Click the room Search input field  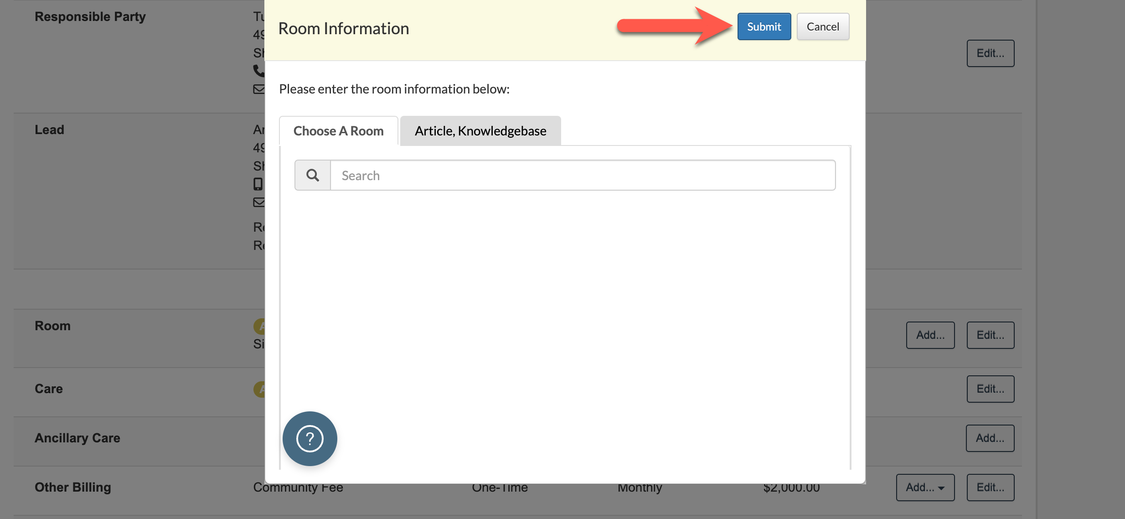click(583, 176)
